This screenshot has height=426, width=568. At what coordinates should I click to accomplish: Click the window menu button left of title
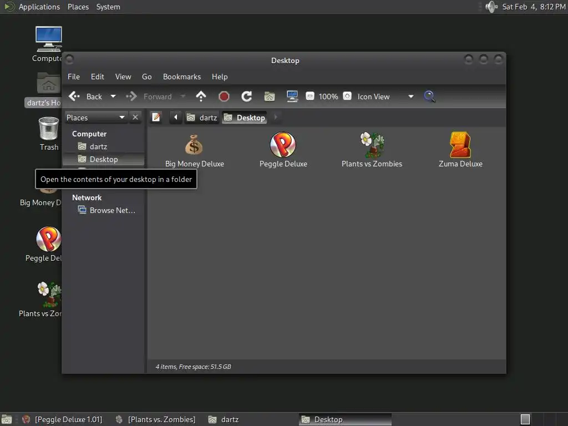click(x=69, y=59)
